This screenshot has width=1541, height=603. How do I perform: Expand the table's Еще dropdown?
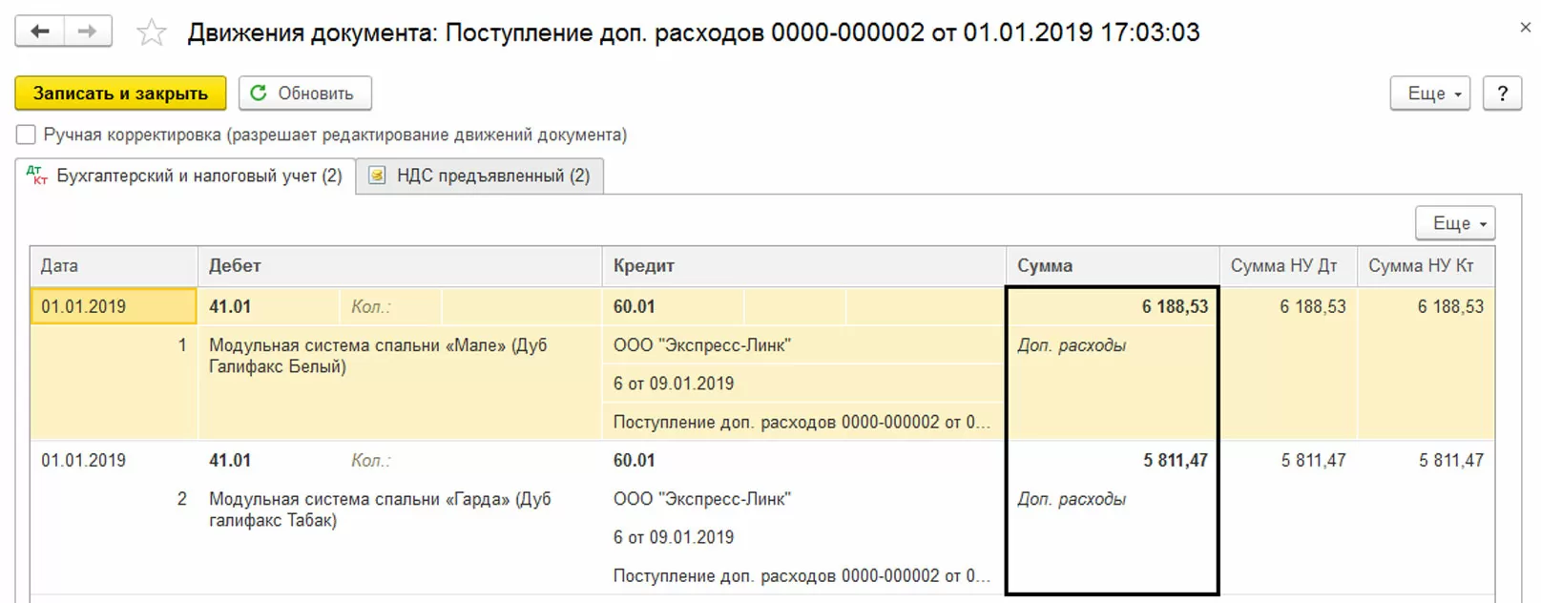click(1454, 223)
